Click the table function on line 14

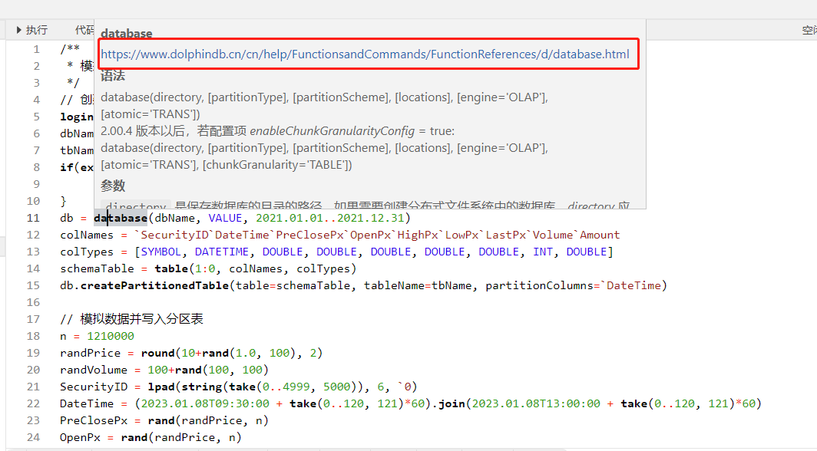(x=171, y=268)
